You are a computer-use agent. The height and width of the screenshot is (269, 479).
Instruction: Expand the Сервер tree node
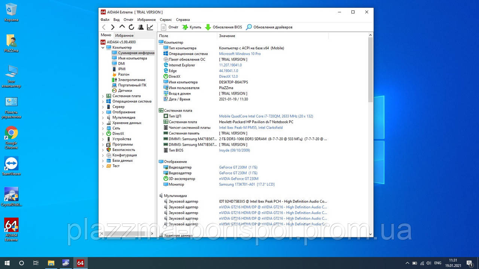103,106
